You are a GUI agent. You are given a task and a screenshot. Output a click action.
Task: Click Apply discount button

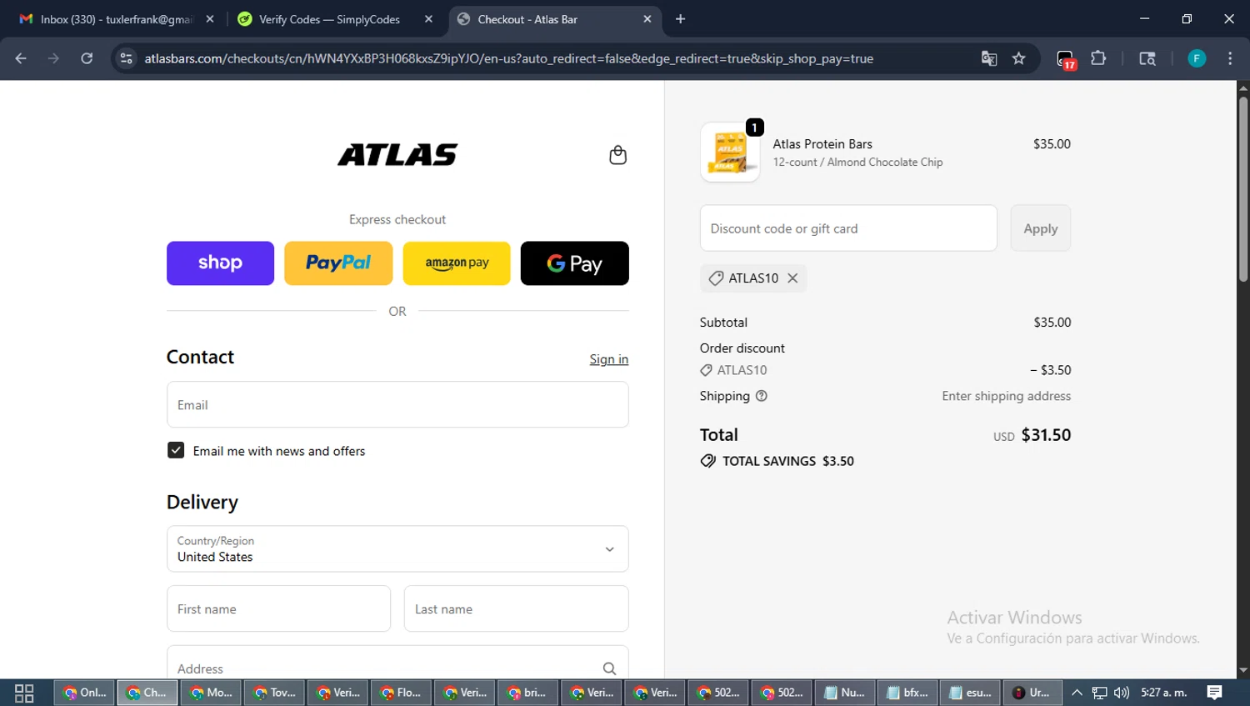[x=1041, y=228]
